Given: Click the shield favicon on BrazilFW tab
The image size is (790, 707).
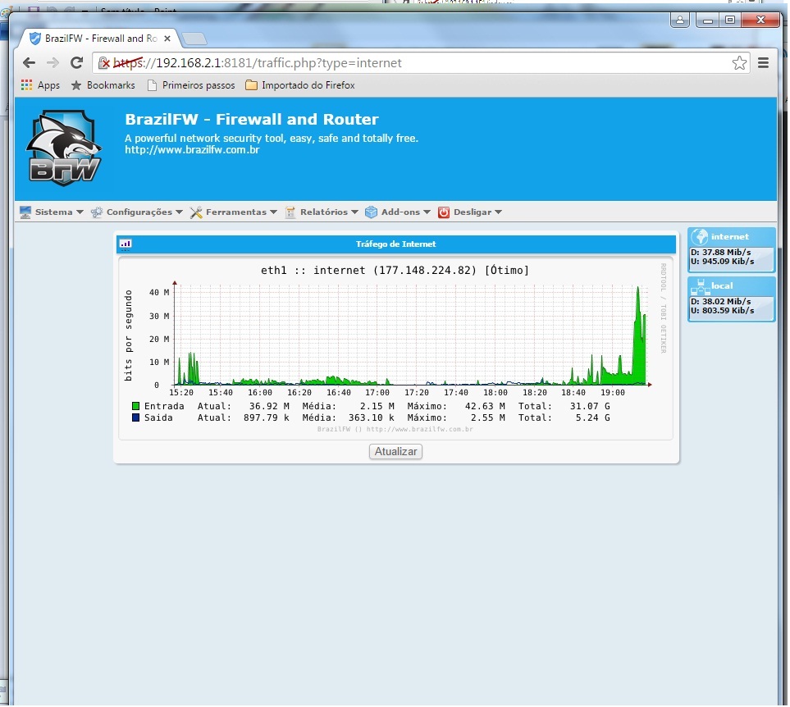Looking at the screenshot, I should click(x=34, y=39).
